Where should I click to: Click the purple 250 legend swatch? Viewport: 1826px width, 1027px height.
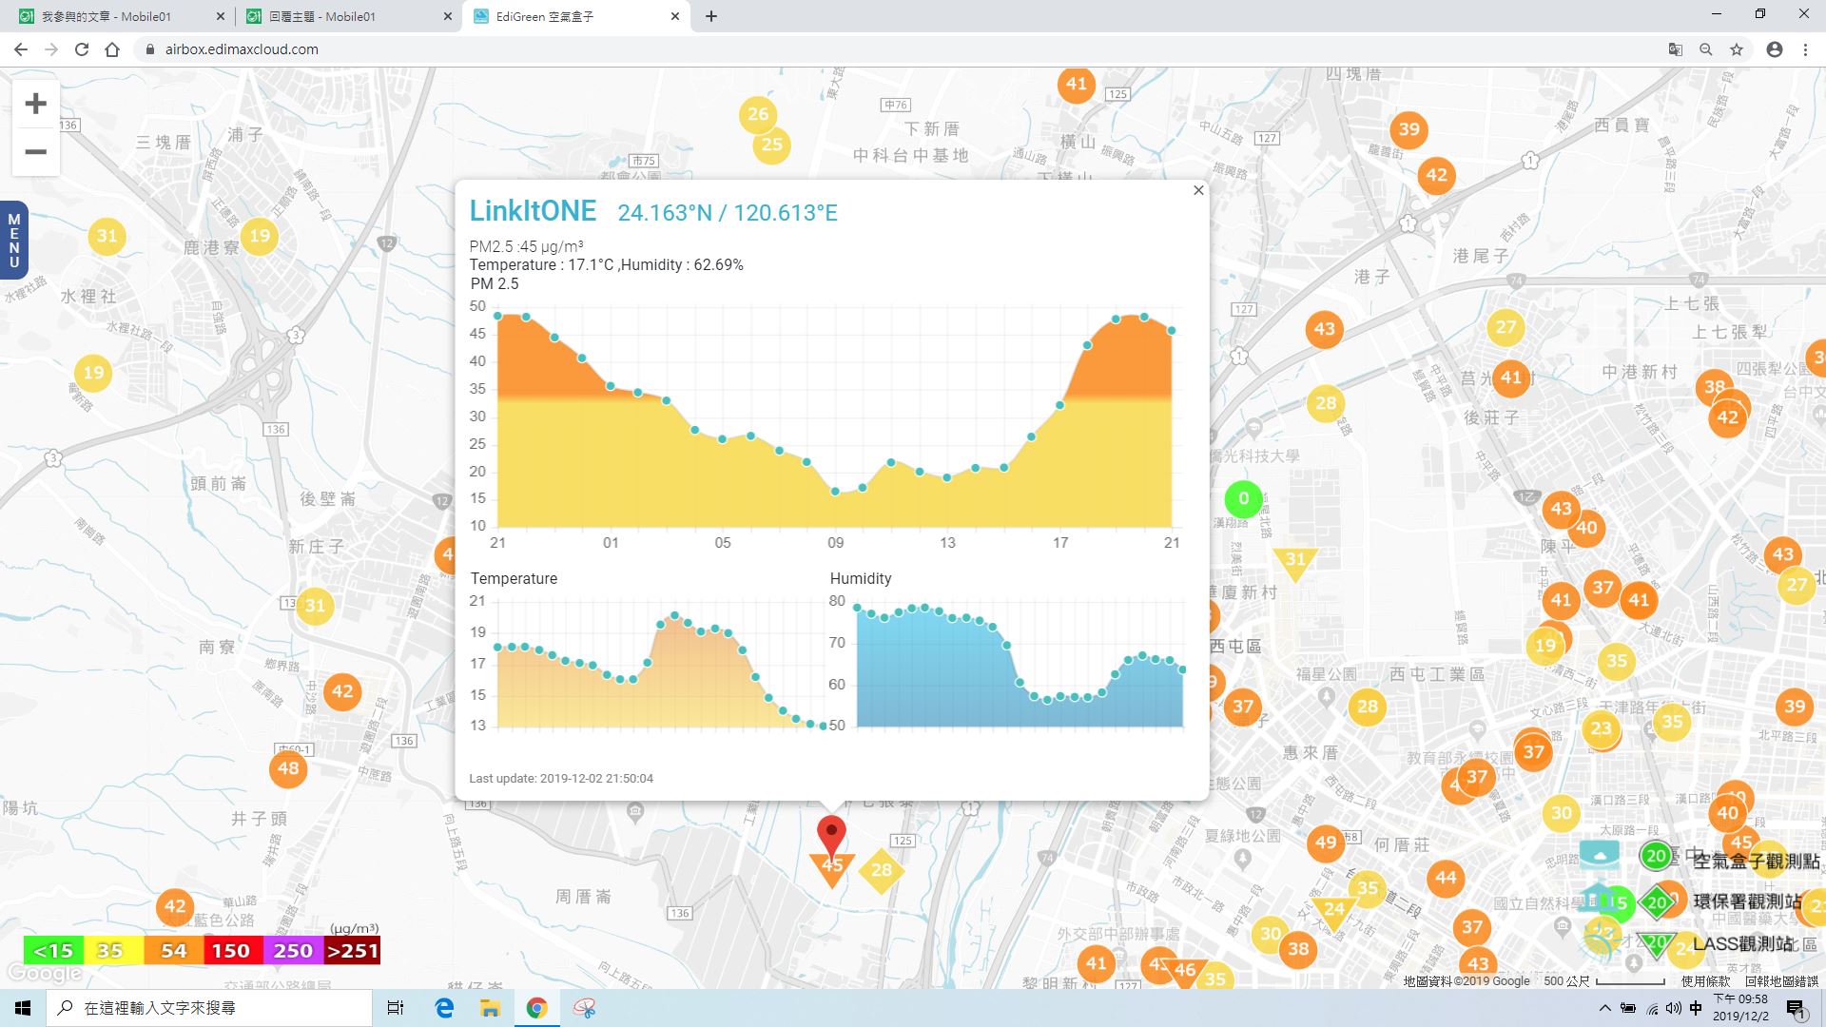(x=293, y=951)
